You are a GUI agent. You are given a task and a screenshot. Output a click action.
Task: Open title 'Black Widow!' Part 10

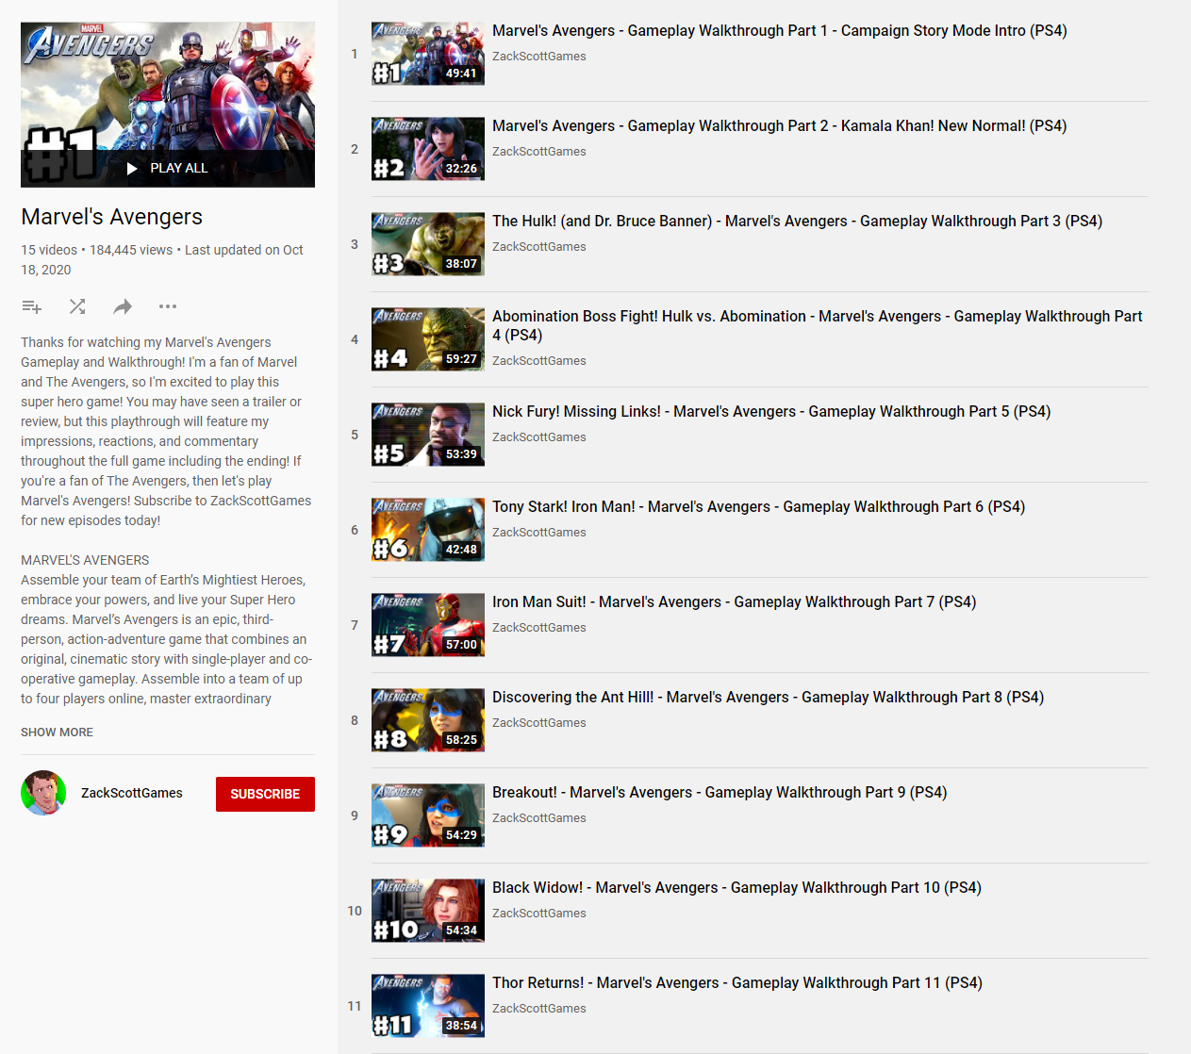click(736, 888)
